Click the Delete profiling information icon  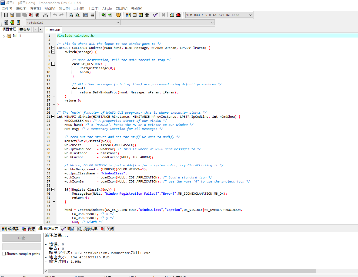[178, 15]
